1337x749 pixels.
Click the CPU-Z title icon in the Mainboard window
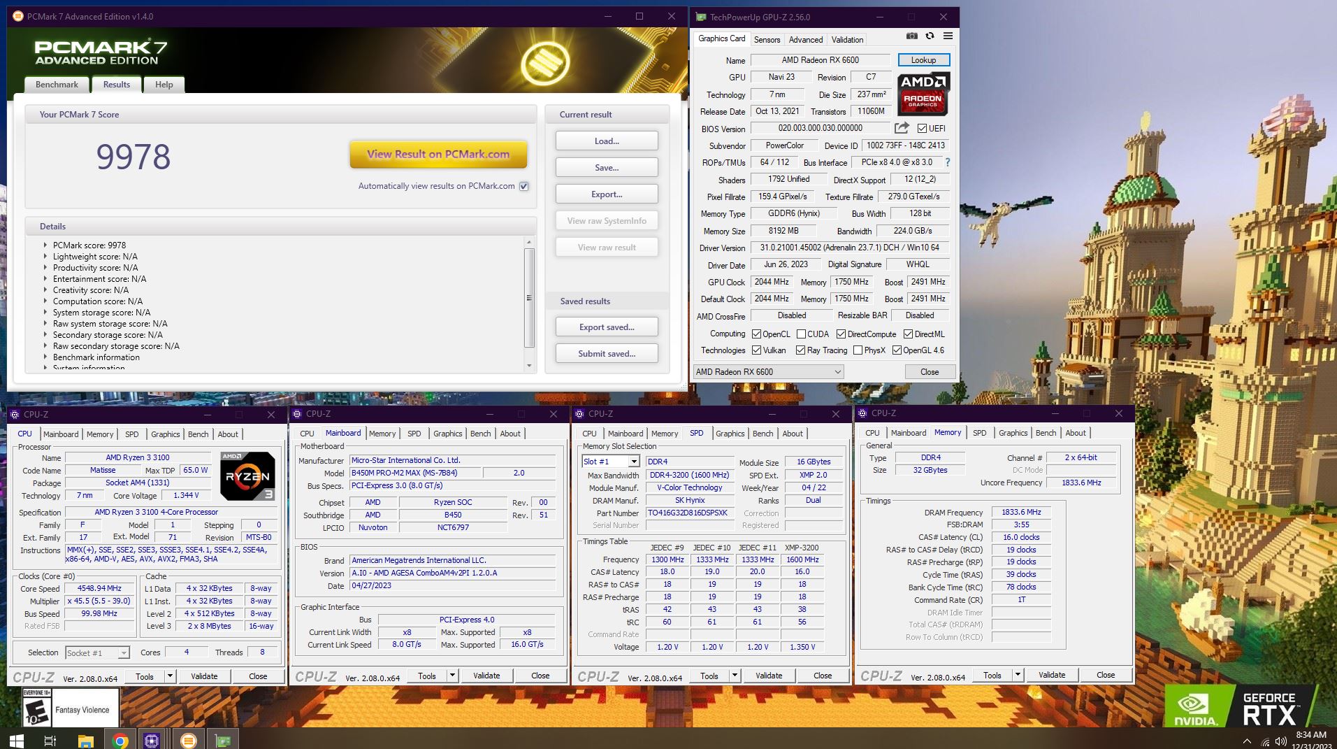point(297,414)
